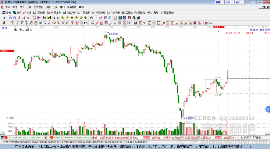Click the Shanghai index 3074.96 status
Viewport: 270px width, 152px height.
(13, 137)
